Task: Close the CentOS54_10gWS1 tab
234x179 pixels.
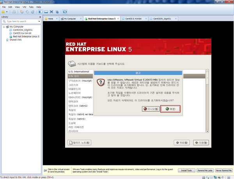Action: (176, 19)
